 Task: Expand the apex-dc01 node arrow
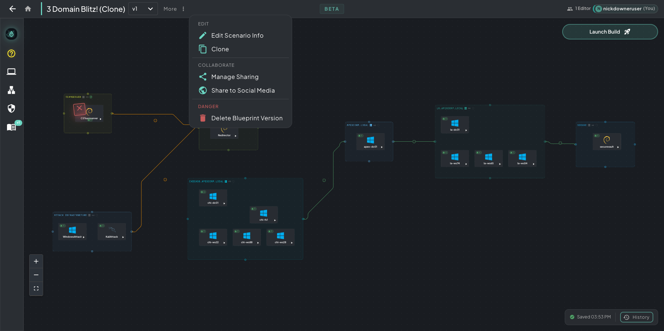click(x=382, y=147)
